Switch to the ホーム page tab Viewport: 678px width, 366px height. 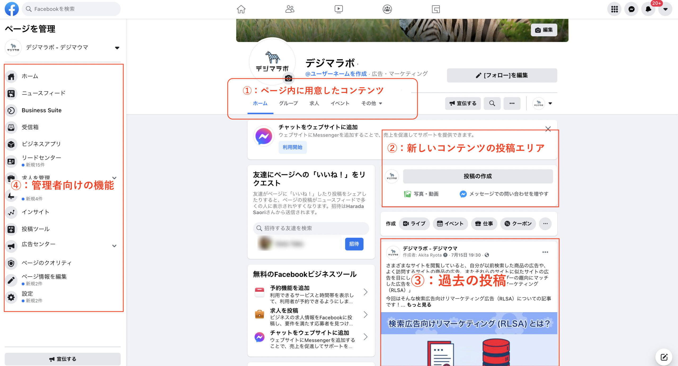(260, 103)
